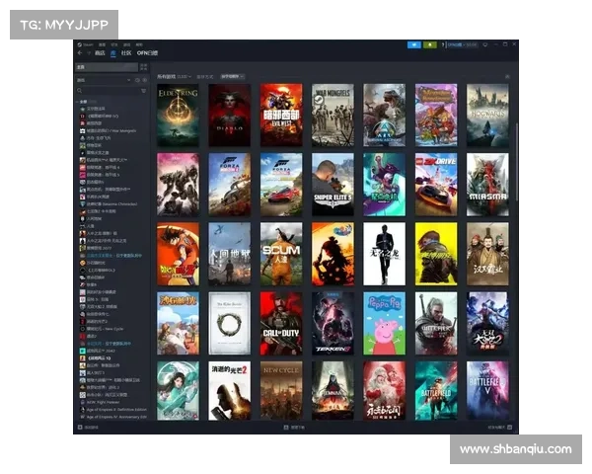
Task: Open the War Mongrels game cover
Action: click(333, 115)
